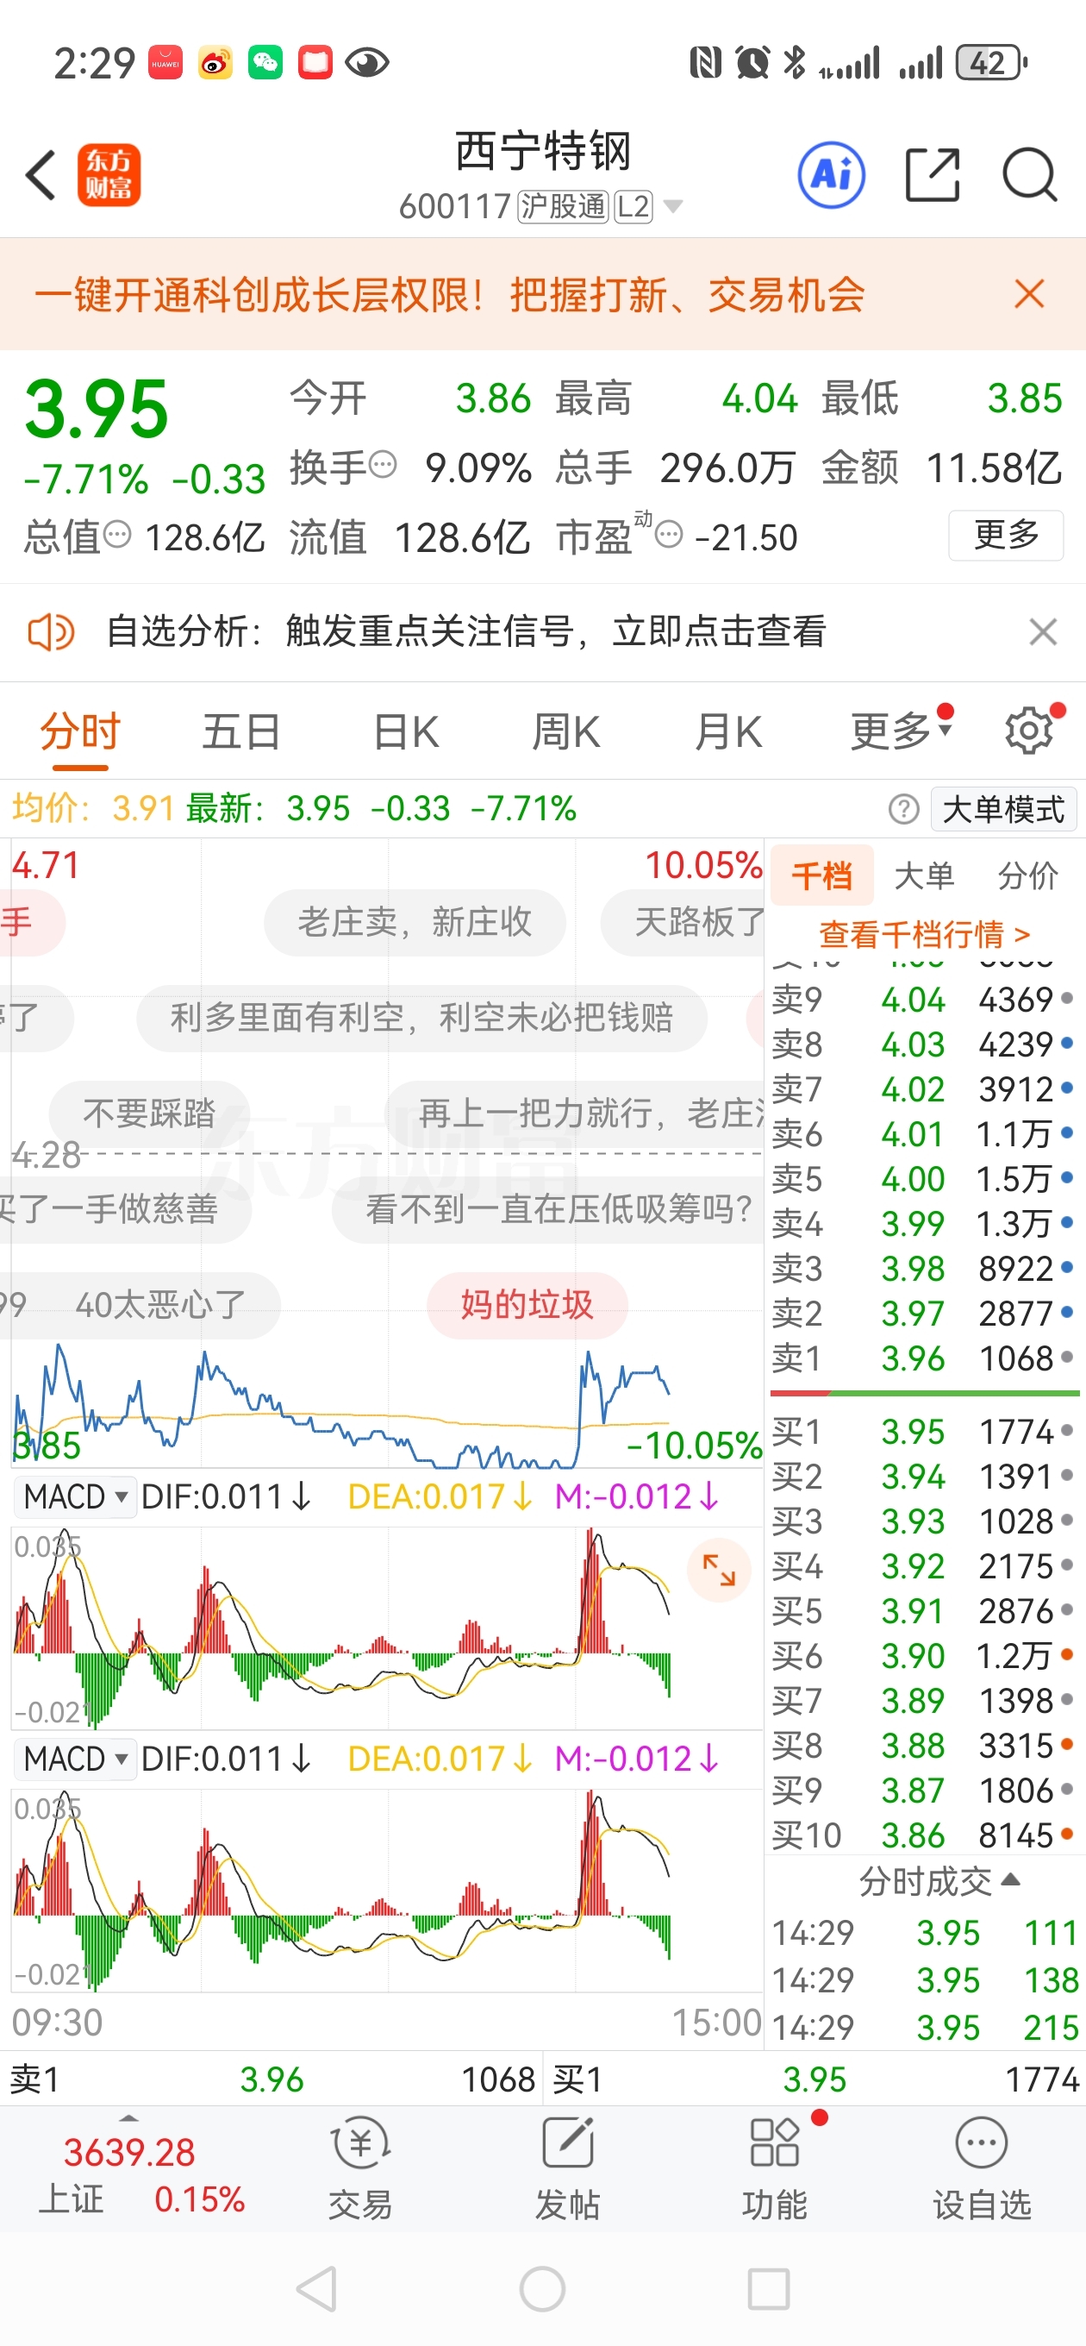This screenshot has height=2346, width=1086.
Task: Tap the 更多 stock details button
Action: tap(1006, 535)
